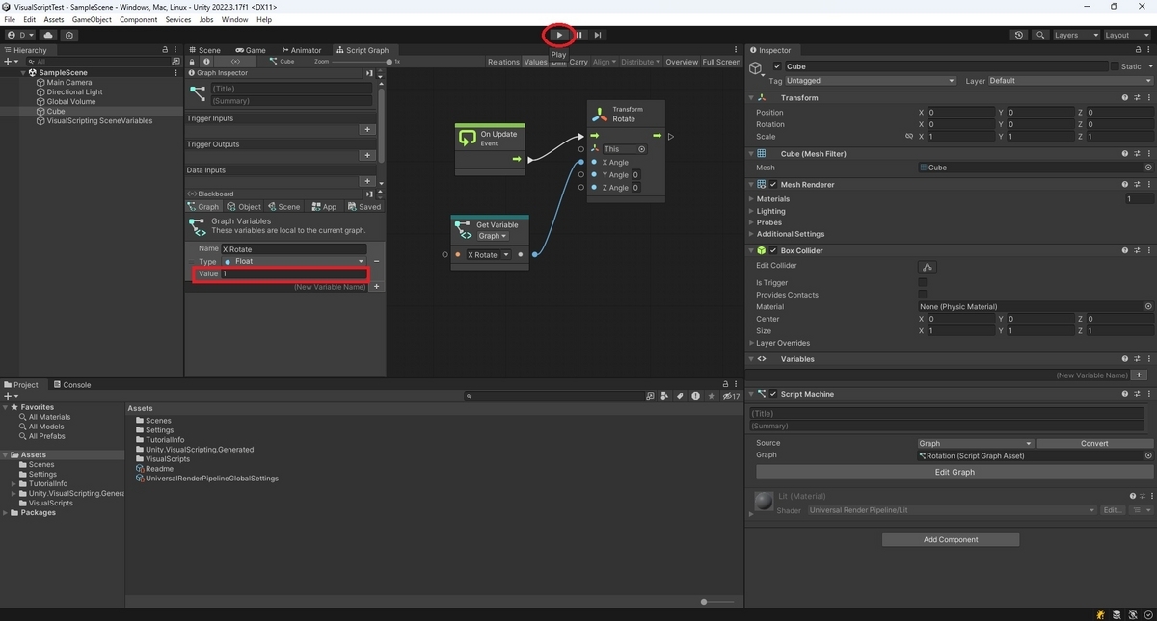Pause the editor using the Pause button
Viewport: 1157px width, 621px height.
coord(578,35)
